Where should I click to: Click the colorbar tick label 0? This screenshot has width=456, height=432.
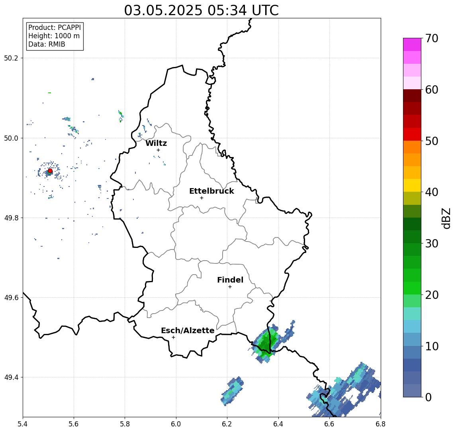coord(429,397)
